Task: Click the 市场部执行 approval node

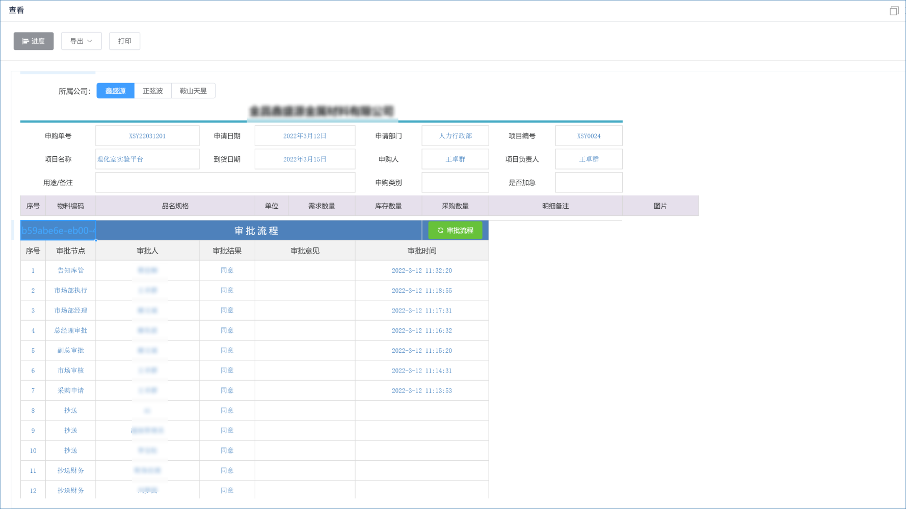Action: [x=71, y=291]
